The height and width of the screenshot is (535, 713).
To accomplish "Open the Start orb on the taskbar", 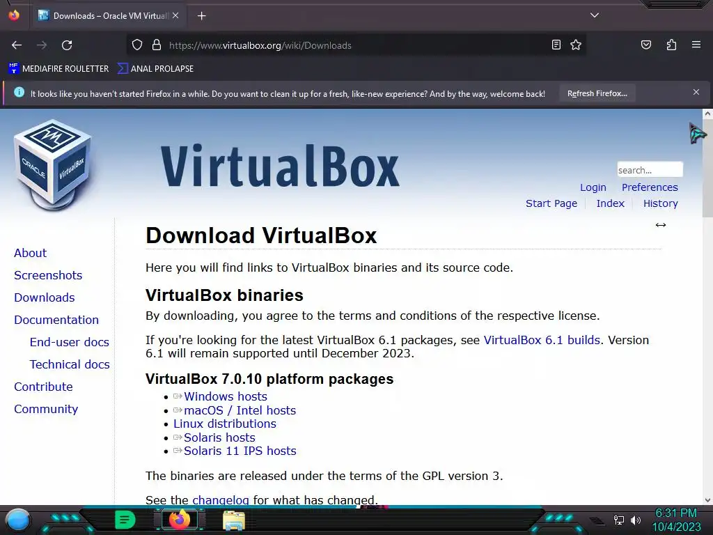I will (17, 520).
